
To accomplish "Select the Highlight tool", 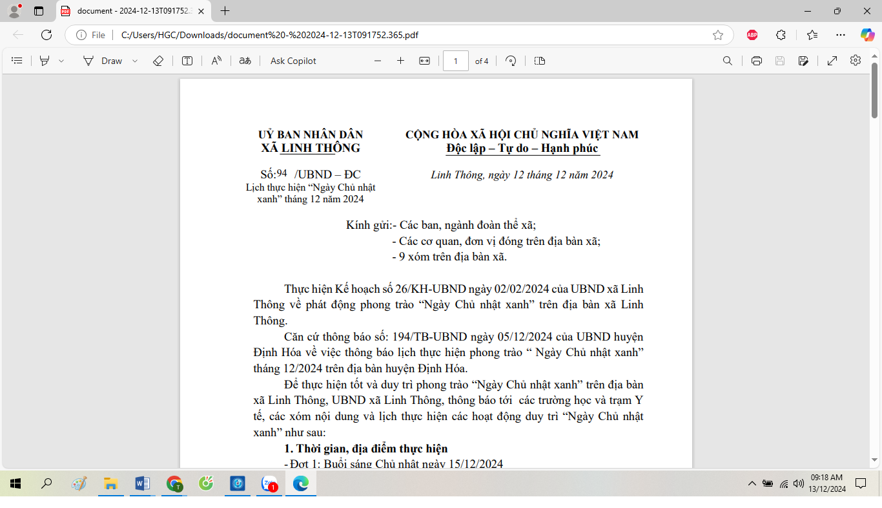I will 45,61.
